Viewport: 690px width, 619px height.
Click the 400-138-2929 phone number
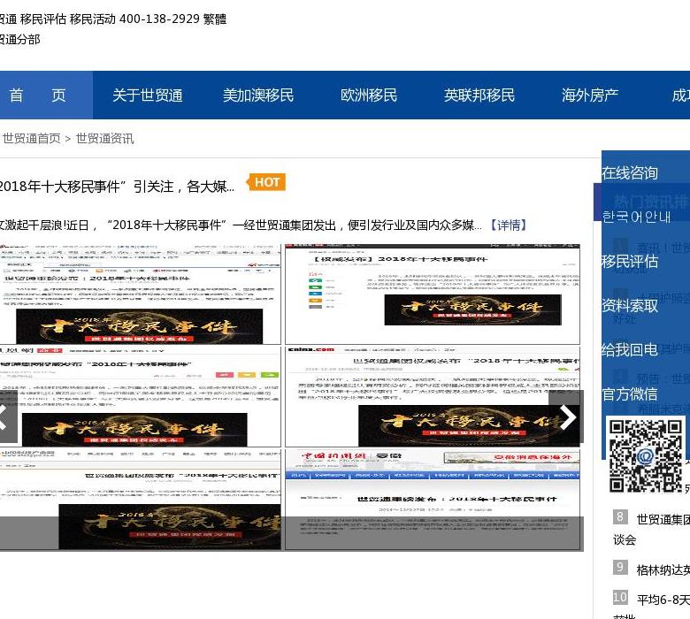click(160, 19)
